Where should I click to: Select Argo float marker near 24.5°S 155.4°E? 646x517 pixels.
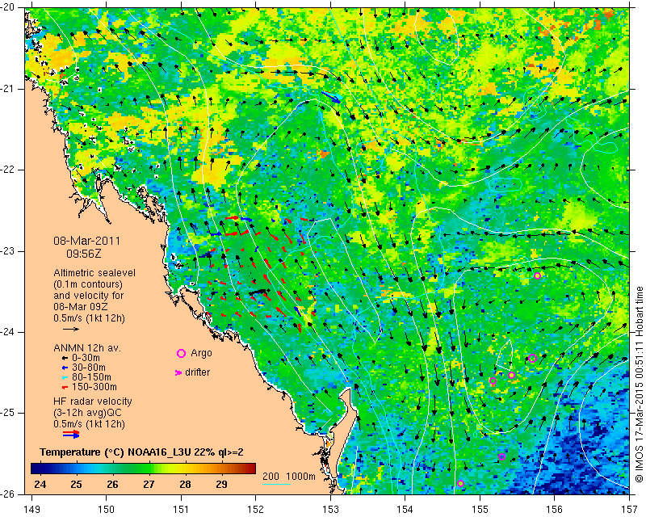pos(511,375)
